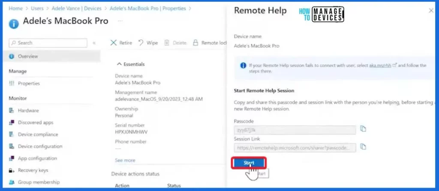The image size is (439, 191).
Task: Click the Passcode field
Action: (295, 130)
